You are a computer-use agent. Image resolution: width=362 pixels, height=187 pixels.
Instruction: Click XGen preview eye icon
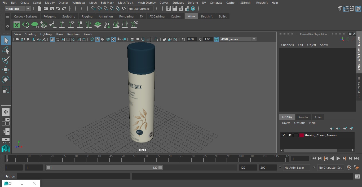click(26, 25)
